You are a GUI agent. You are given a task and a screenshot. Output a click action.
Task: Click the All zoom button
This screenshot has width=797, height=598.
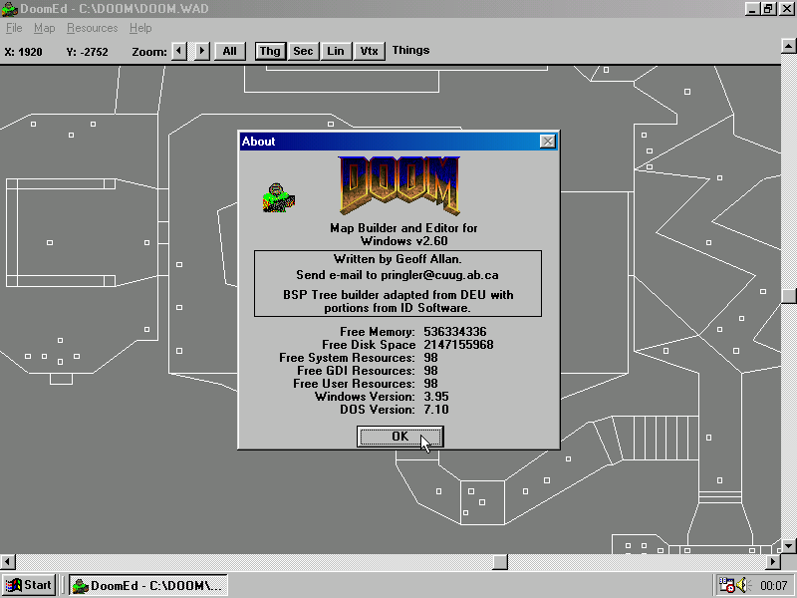229,51
